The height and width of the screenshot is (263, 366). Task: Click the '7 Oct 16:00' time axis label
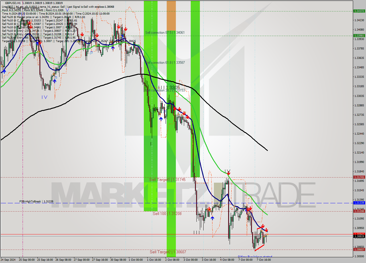pyautogui.click(x=264, y=260)
